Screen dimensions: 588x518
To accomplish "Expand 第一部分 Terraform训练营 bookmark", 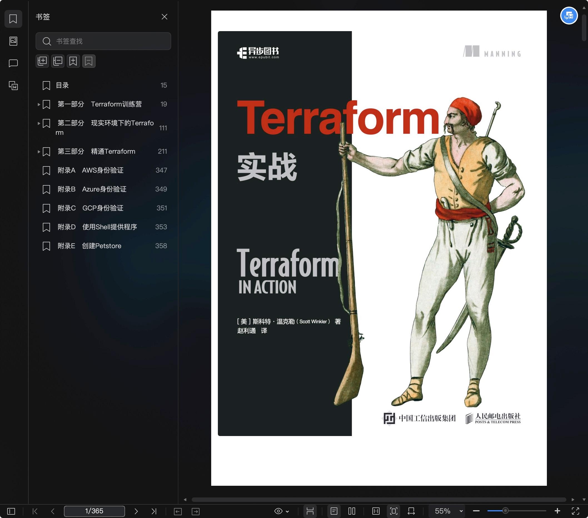I will pos(39,104).
